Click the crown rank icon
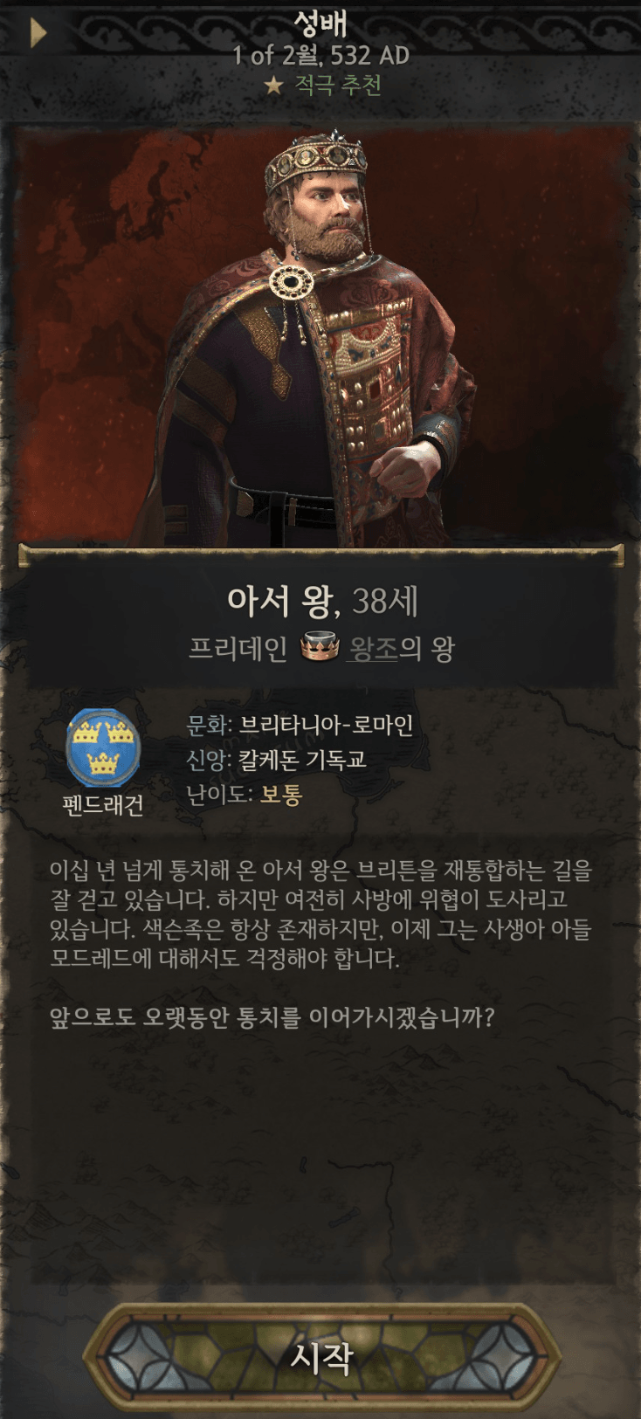The height and width of the screenshot is (1419, 641). pyautogui.click(x=319, y=648)
